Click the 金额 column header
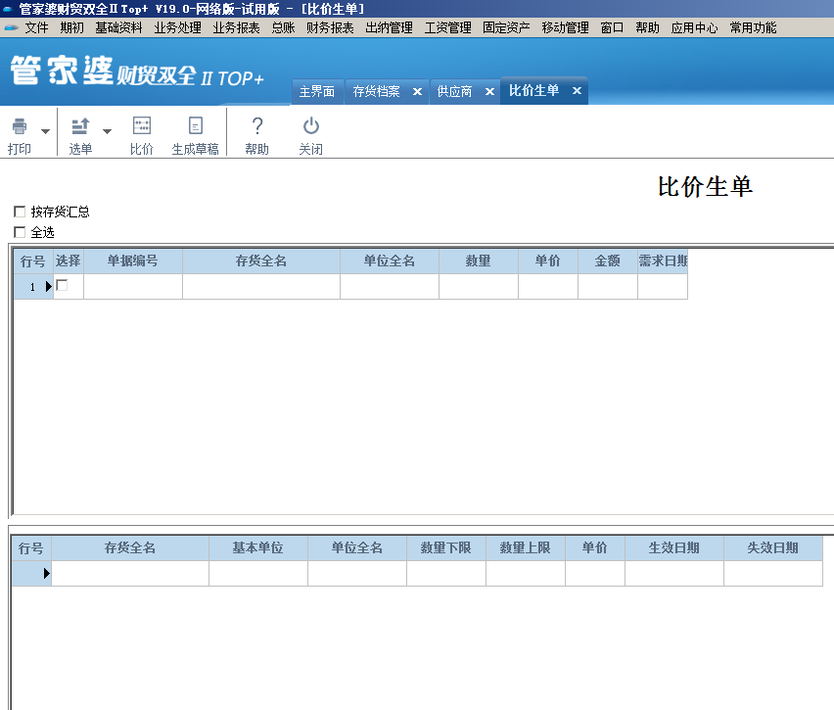834x710 pixels. (x=608, y=260)
